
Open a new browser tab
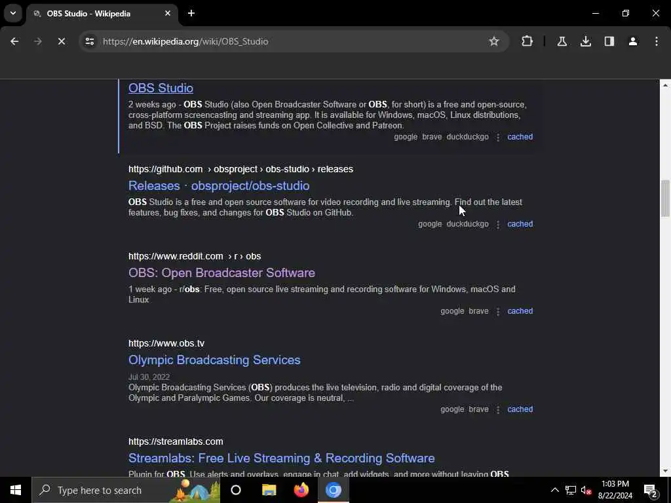point(191,13)
